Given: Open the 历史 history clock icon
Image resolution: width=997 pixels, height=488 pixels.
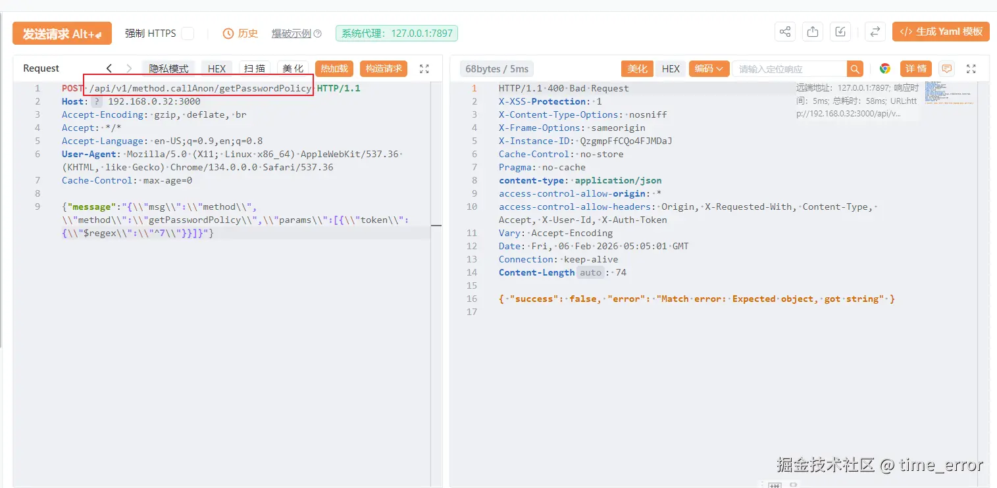Looking at the screenshot, I should tap(228, 34).
